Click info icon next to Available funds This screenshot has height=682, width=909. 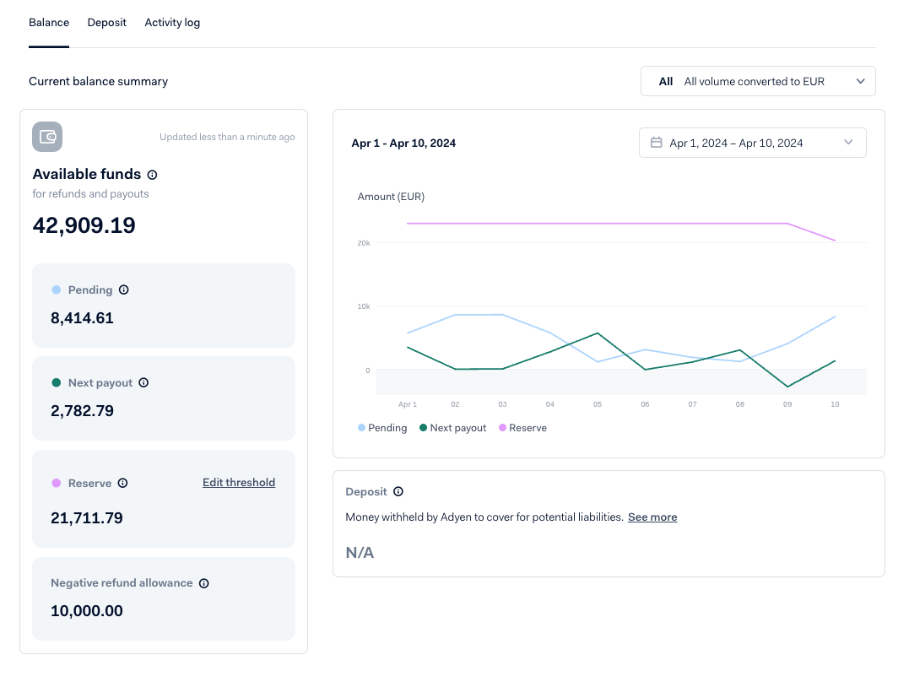pyautogui.click(x=153, y=175)
